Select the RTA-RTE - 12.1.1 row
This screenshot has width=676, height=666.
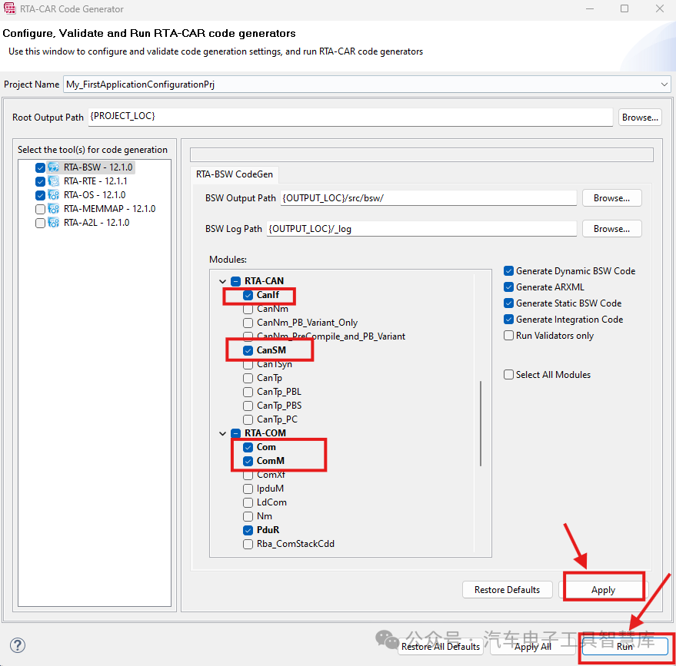tap(95, 181)
